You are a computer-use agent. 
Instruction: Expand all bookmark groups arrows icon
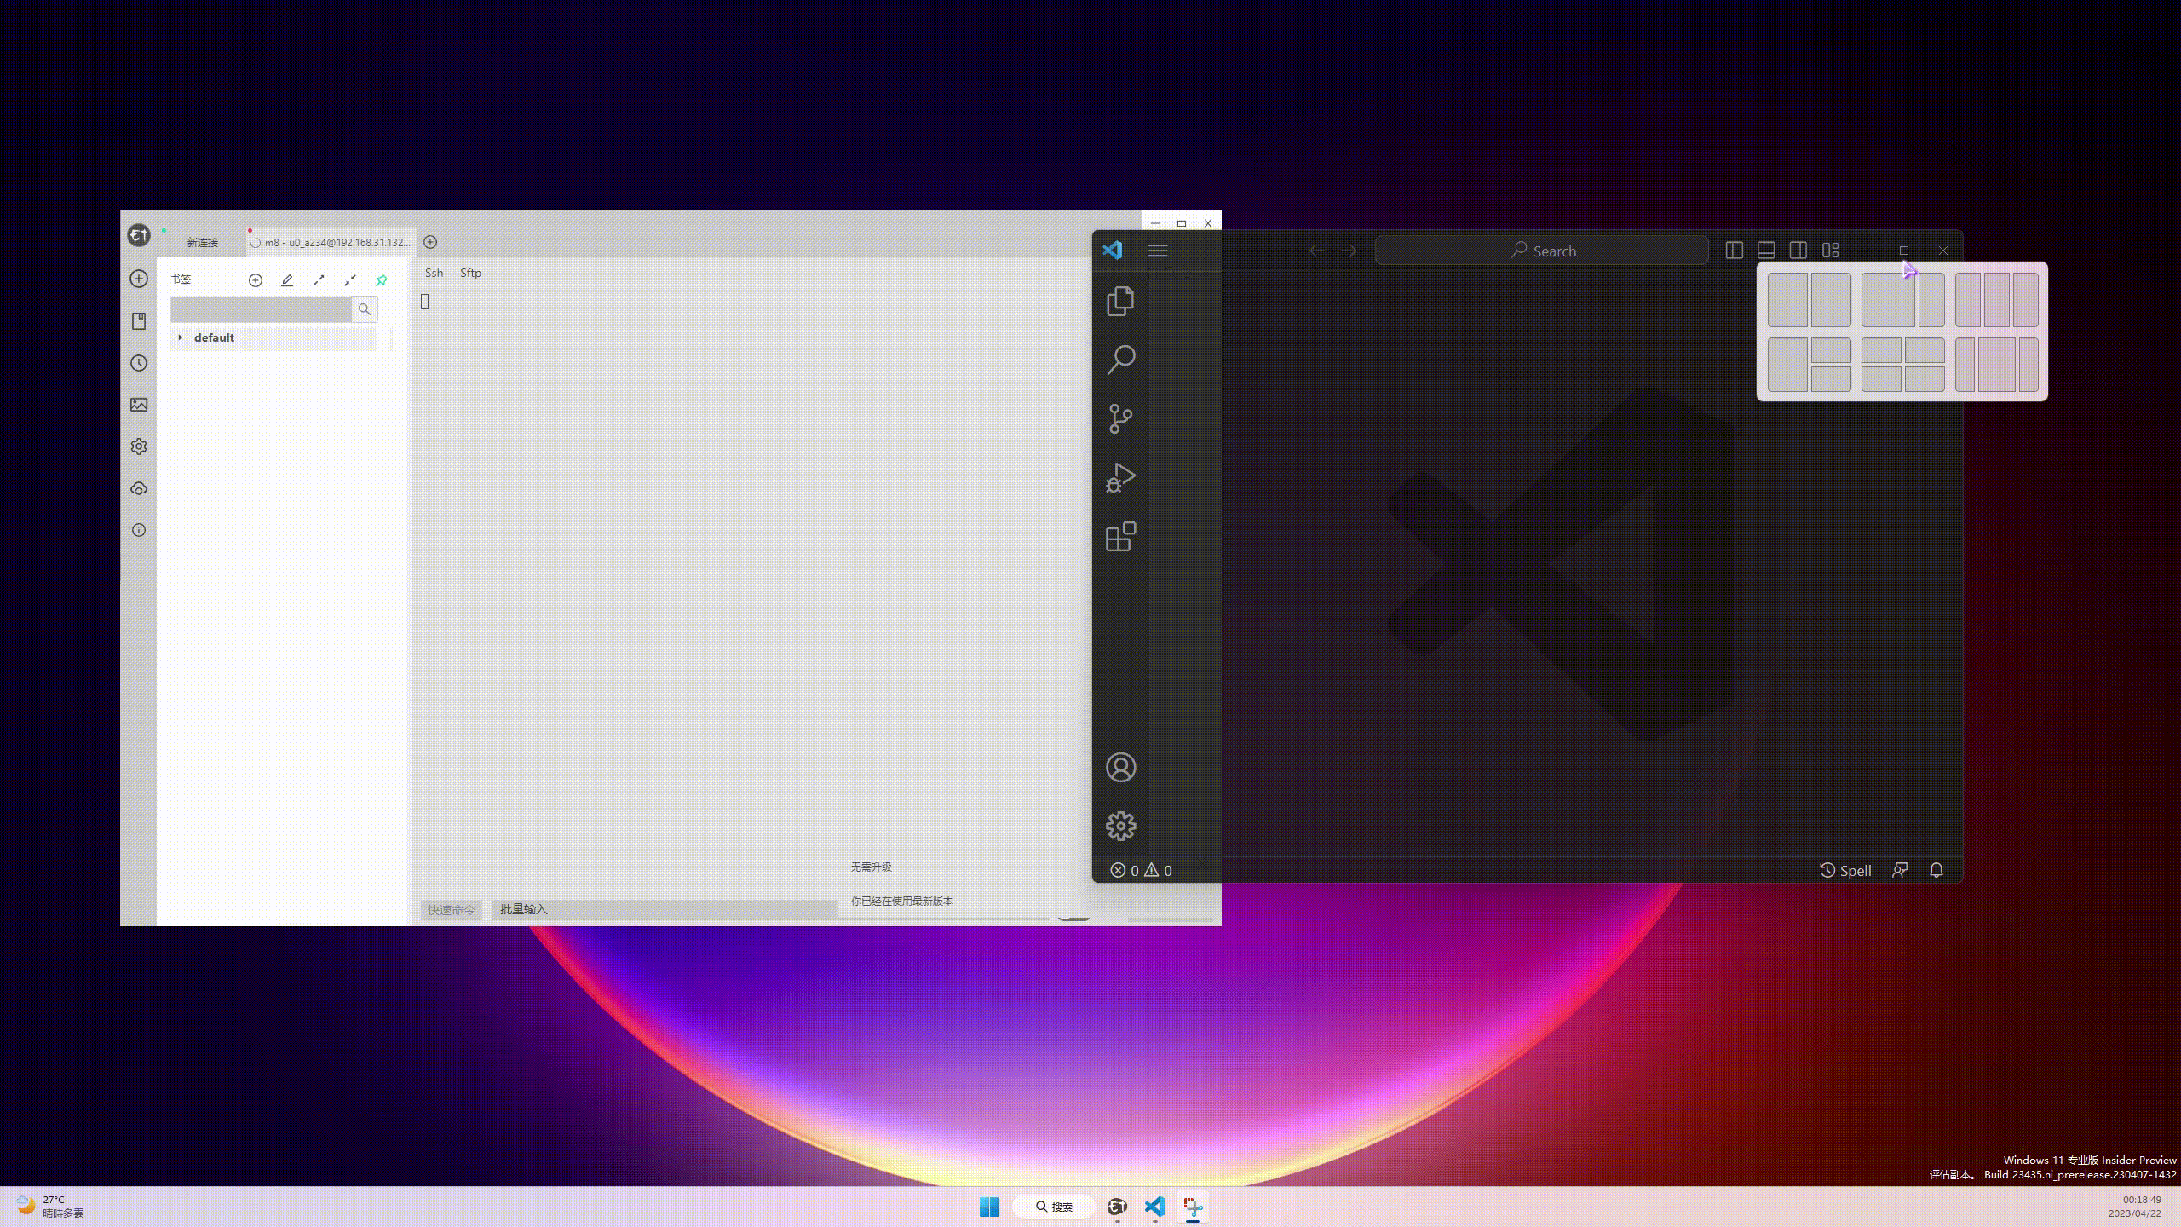[319, 280]
